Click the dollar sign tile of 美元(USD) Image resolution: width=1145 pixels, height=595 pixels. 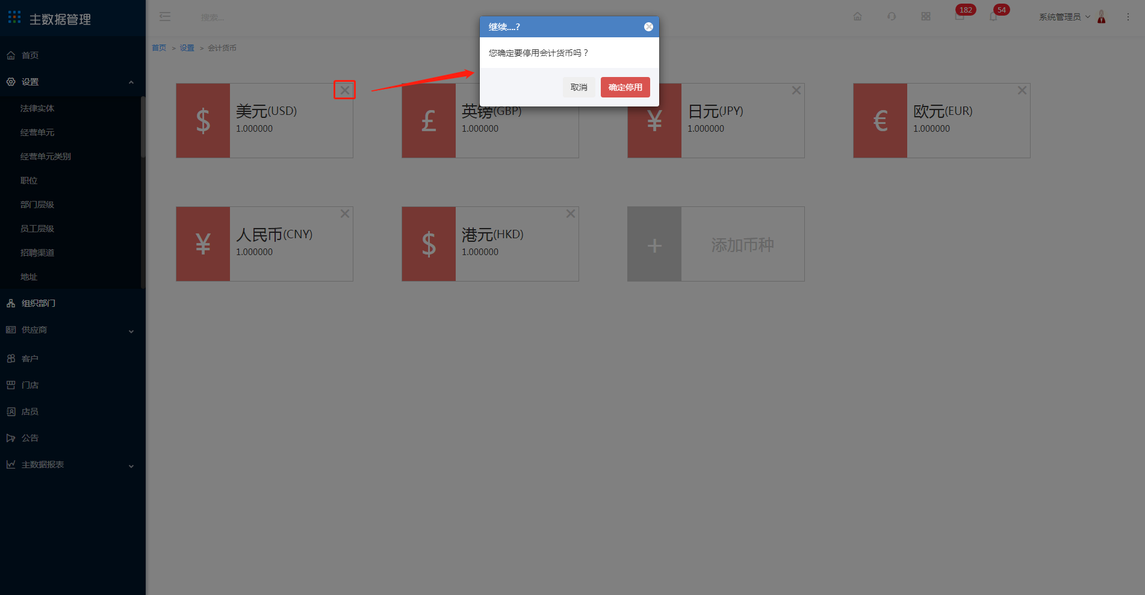[x=203, y=121]
